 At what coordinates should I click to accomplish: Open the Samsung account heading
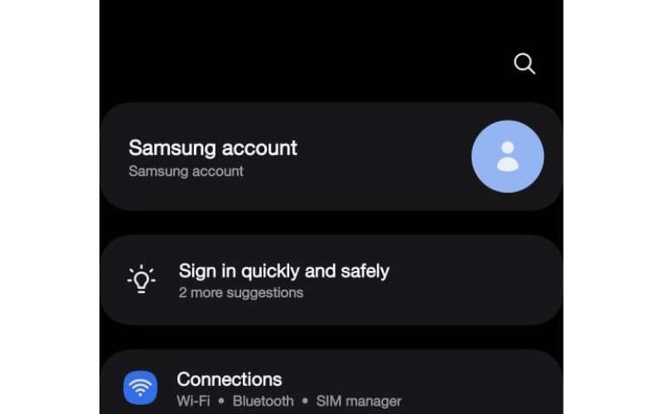(x=213, y=148)
